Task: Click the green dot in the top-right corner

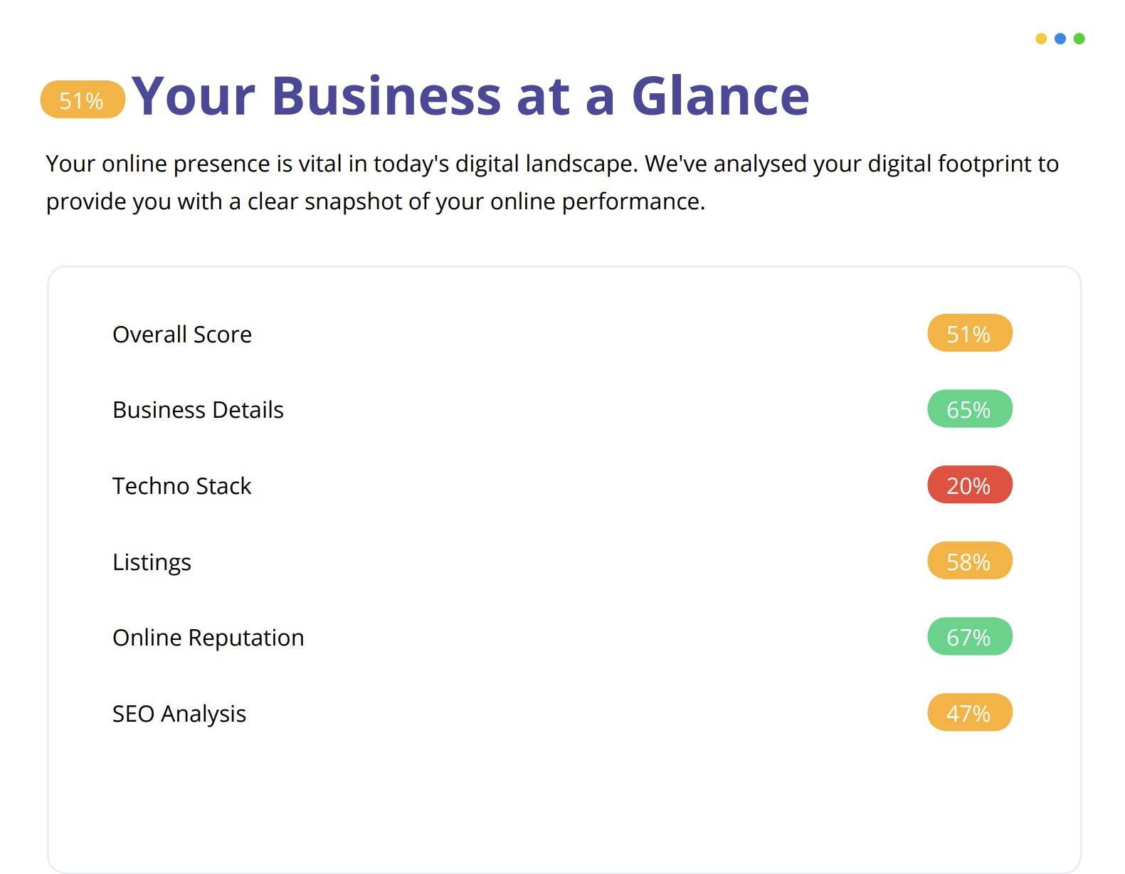Action: [x=1079, y=39]
